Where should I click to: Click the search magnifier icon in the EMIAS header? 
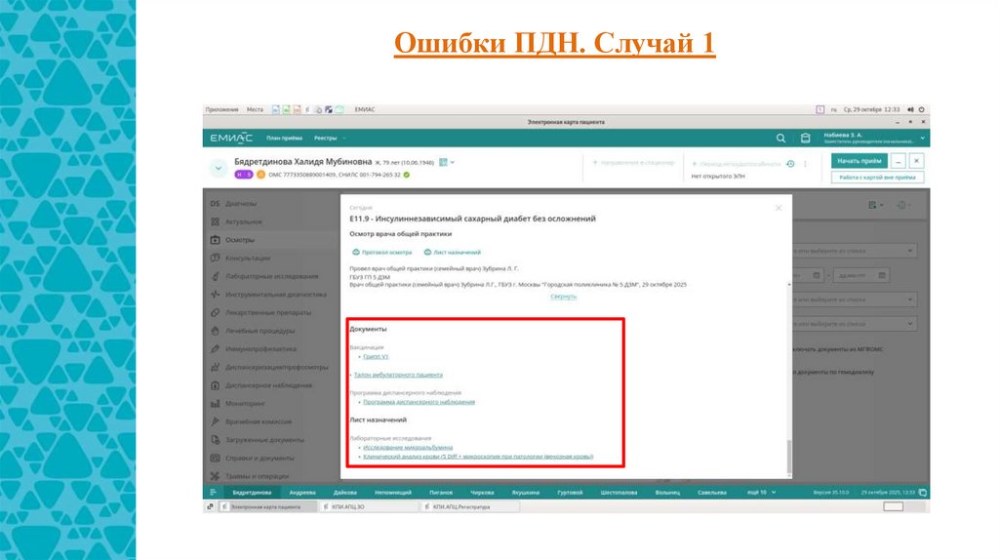click(780, 139)
